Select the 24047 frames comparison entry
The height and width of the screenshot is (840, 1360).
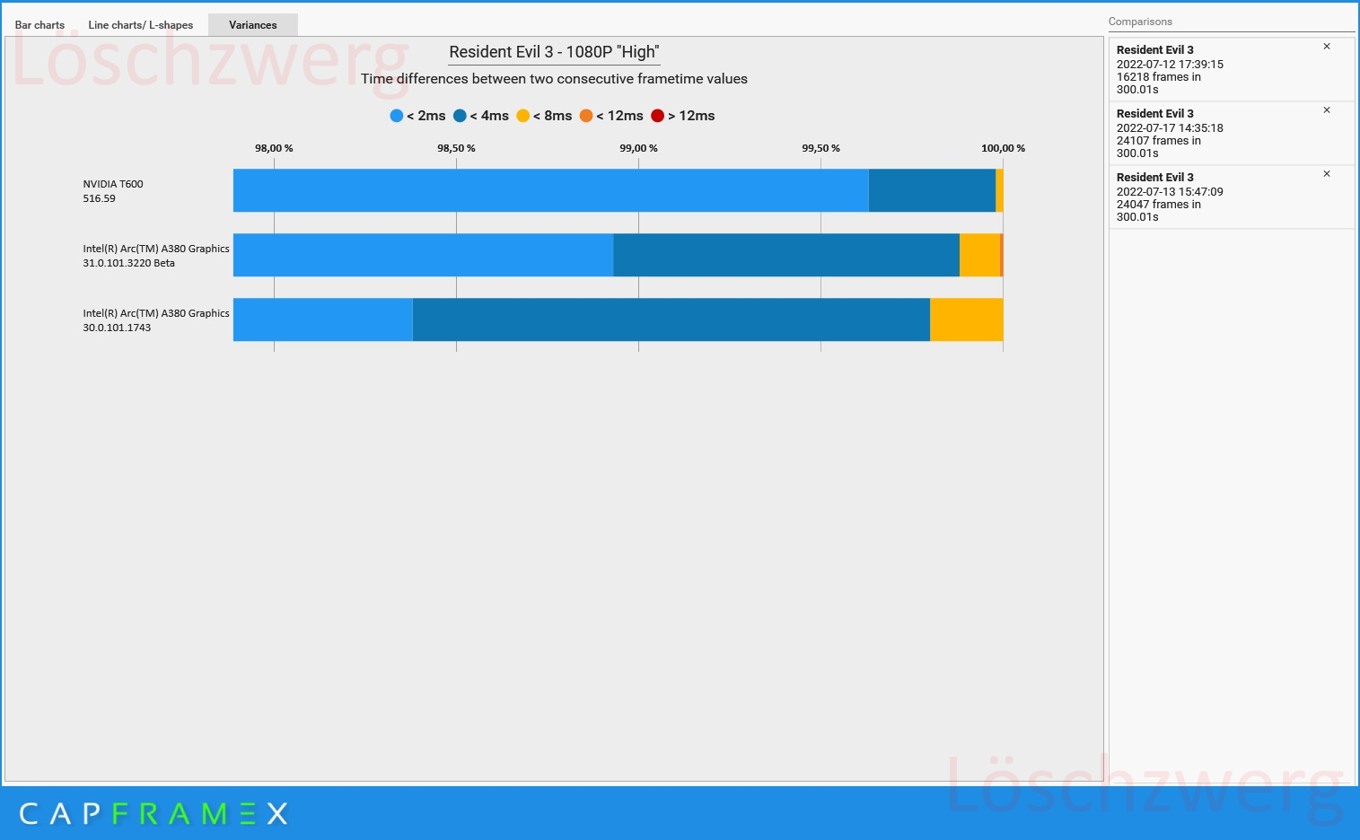click(1232, 197)
